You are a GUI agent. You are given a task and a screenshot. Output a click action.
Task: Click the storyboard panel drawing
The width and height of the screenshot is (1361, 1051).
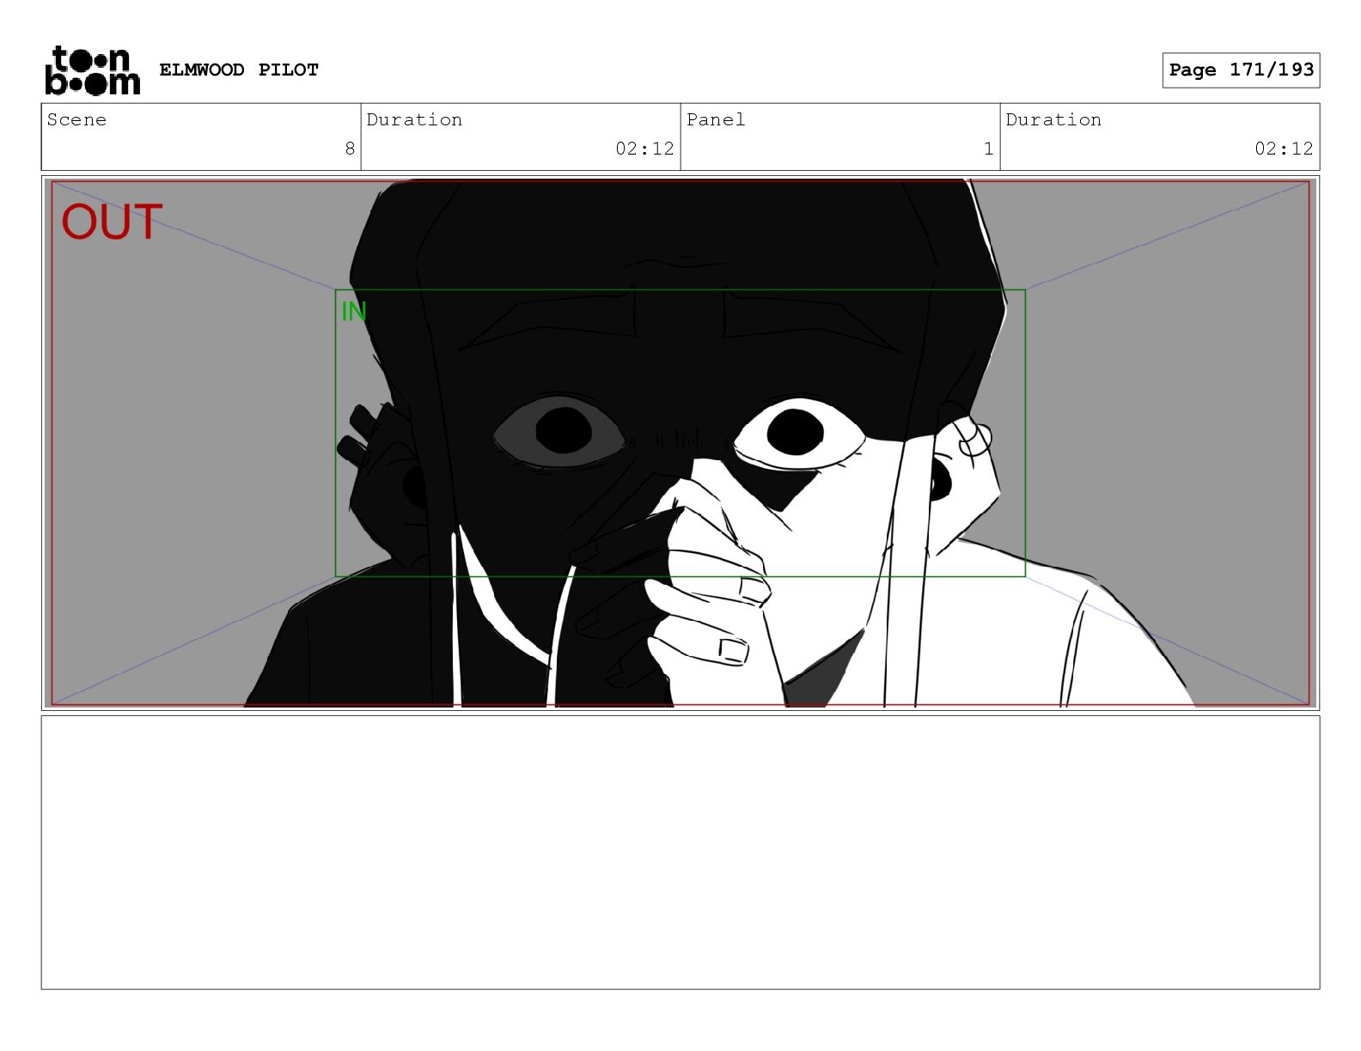[680, 443]
